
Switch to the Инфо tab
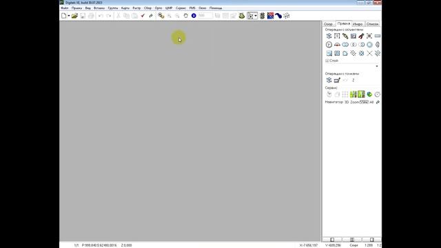point(358,24)
